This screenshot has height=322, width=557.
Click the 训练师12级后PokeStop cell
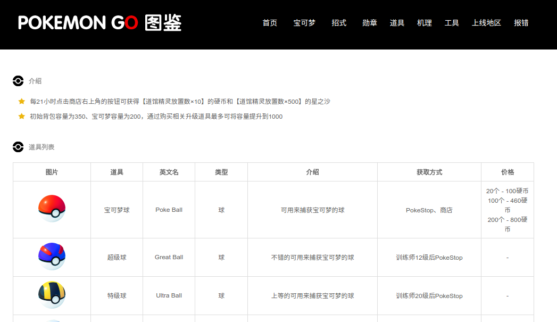(429, 257)
